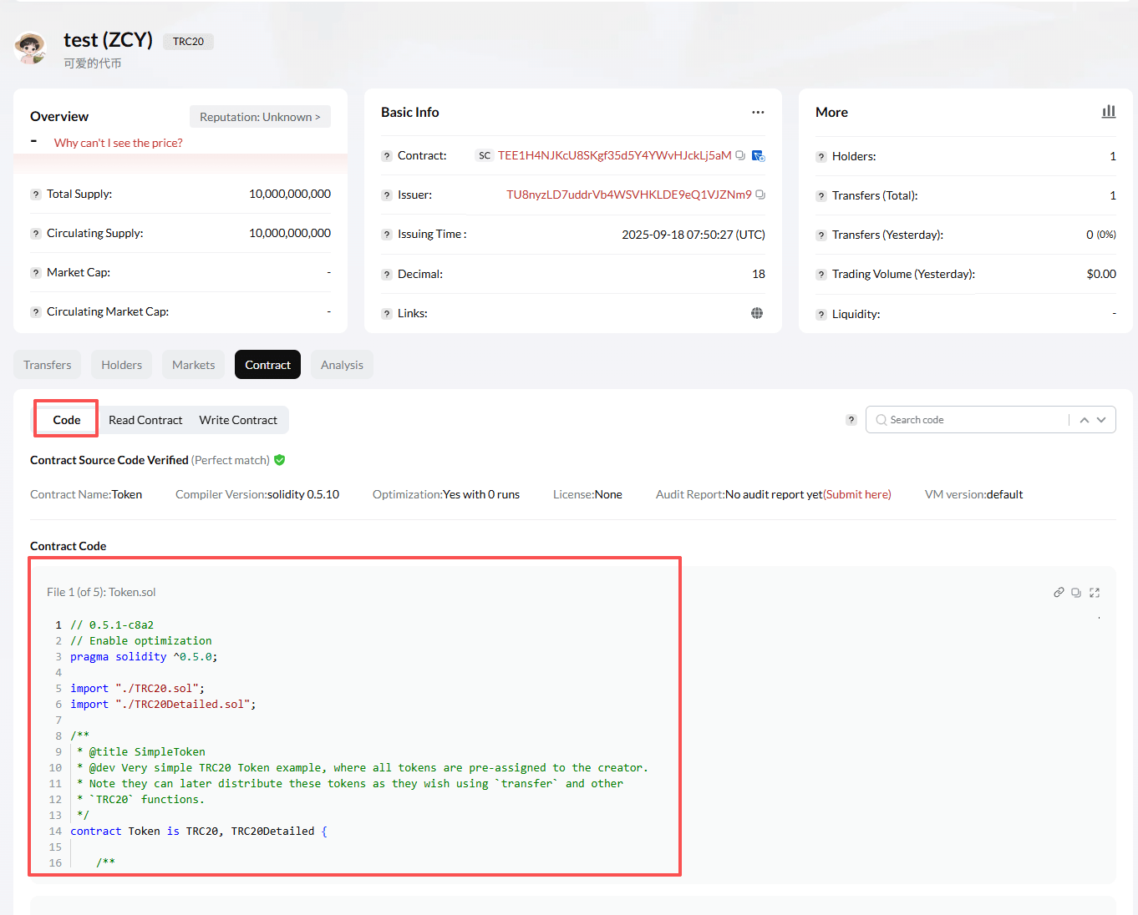Jump to next search match with down chevron

(x=1101, y=420)
